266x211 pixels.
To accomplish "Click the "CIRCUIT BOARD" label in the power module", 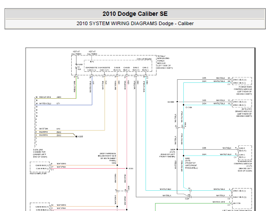I will click(x=144, y=59).
